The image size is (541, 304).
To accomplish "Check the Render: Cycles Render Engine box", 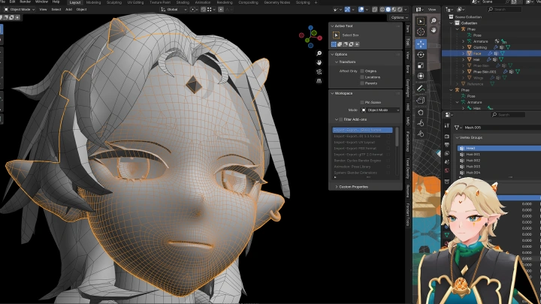I will pyautogui.click(x=389, y=161).
